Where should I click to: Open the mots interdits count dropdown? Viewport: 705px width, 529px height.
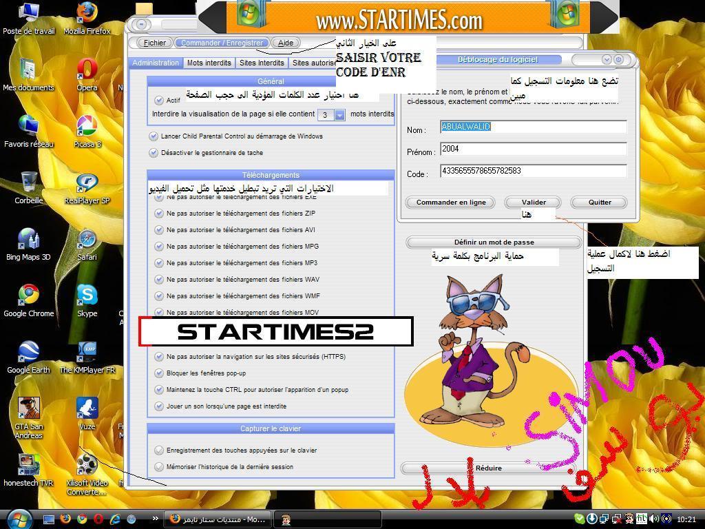(x=340, y=115)
